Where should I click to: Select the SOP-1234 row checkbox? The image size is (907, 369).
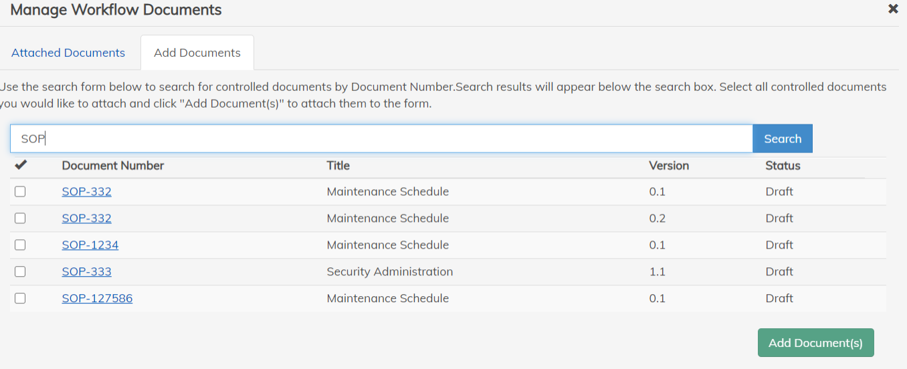(20, 245)
